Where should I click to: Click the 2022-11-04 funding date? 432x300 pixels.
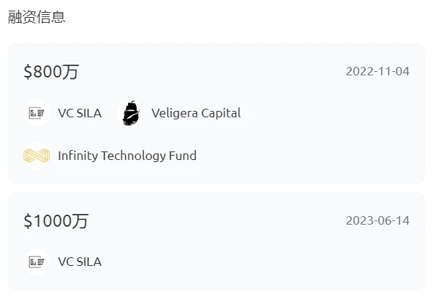(x=377, y=72)
